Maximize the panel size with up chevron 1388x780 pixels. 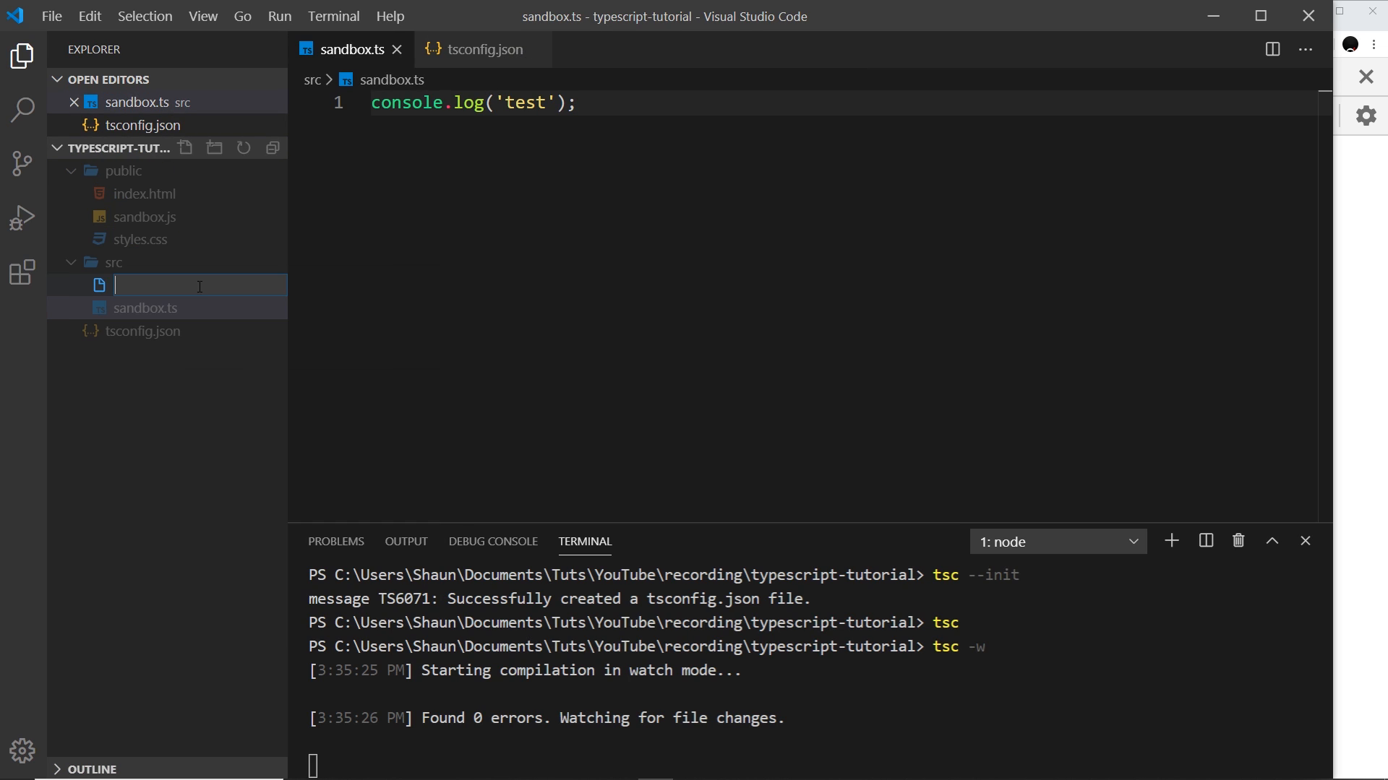(1272, 541)
